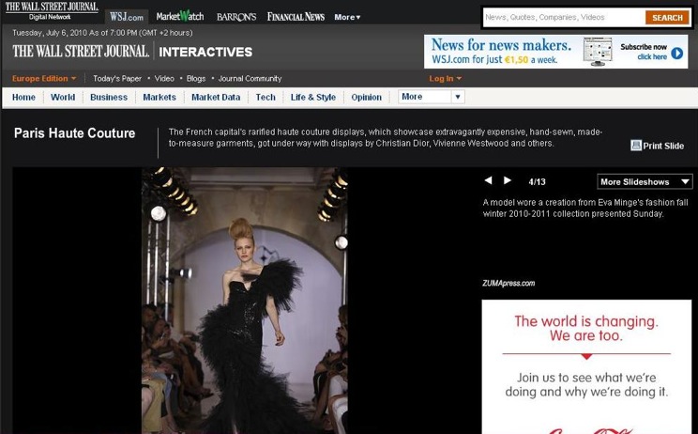Select the Markets navigation tab
The width and height of the screenshot is (698, 434).
(x=159, y=97)
